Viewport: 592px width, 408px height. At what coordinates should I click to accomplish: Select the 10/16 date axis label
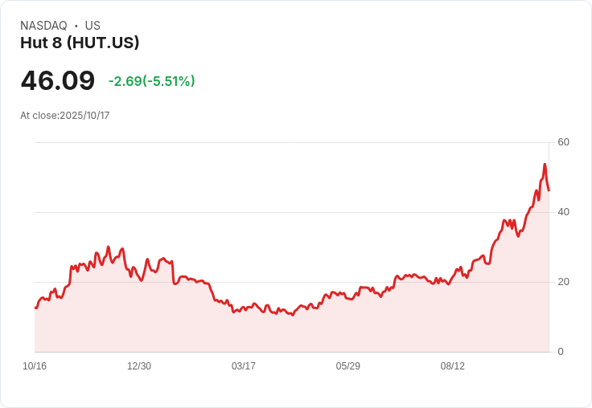[x=35, y=366]
